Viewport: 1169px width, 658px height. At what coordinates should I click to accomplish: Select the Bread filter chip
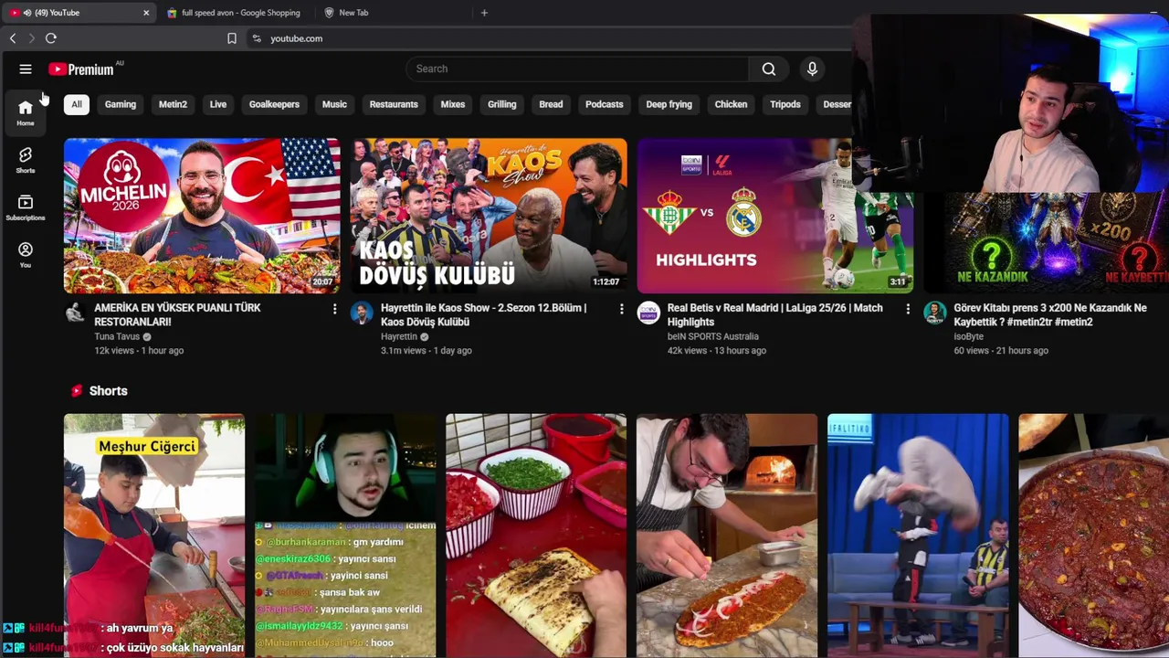click(551, 104)
